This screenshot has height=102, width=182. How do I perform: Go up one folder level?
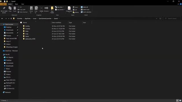point(11,18)
